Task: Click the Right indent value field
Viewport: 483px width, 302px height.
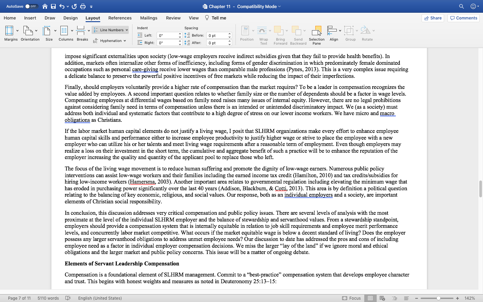Action: [167, 43]
